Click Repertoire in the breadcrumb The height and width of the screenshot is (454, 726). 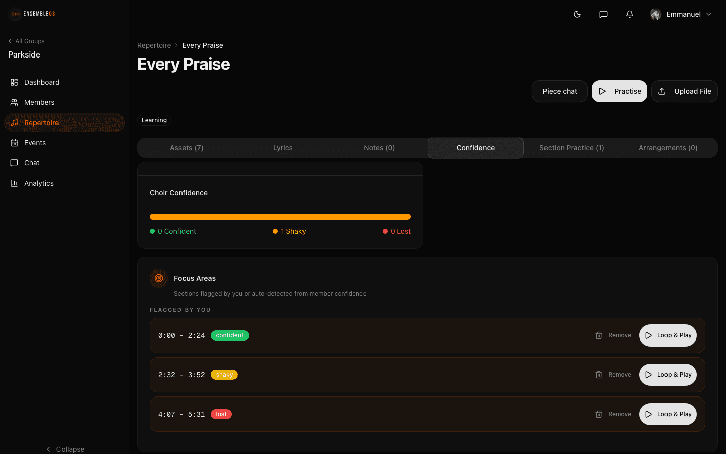[154, 45]
